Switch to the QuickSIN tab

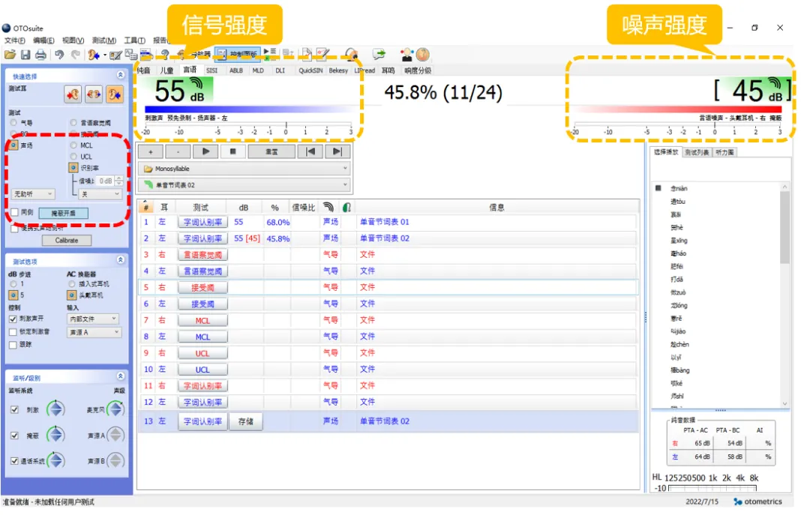(310, 70)
